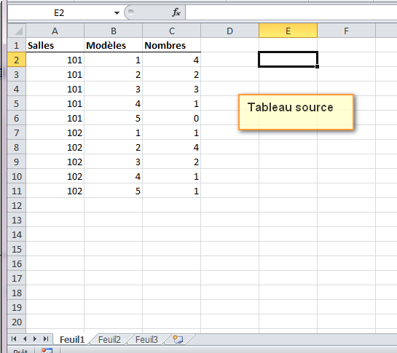Go to last sheet navigation arrow

(46, 339)
